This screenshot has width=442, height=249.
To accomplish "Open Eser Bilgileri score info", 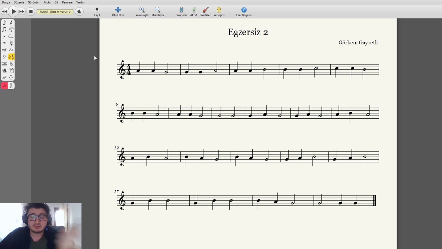I will tap(244, 12).
